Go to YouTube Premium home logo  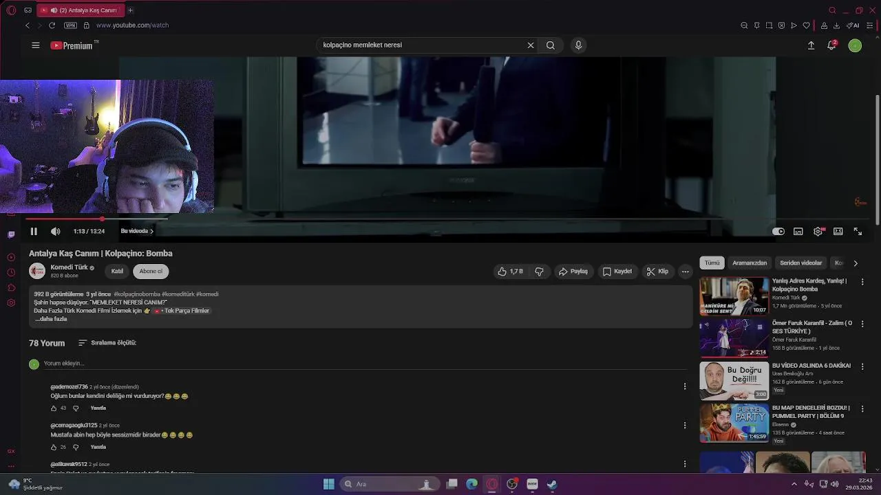click(72, 45)
